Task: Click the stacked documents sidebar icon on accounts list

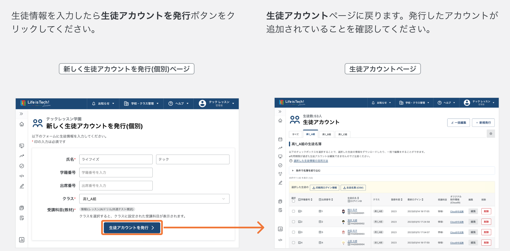Action: (280, 202)
